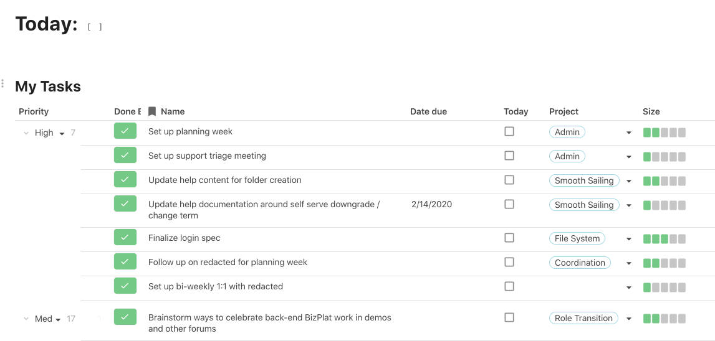The width and height of the screenshot is (715, 341).
Task: Click the drag handle beside My Tasks
Action: (2, 83)
